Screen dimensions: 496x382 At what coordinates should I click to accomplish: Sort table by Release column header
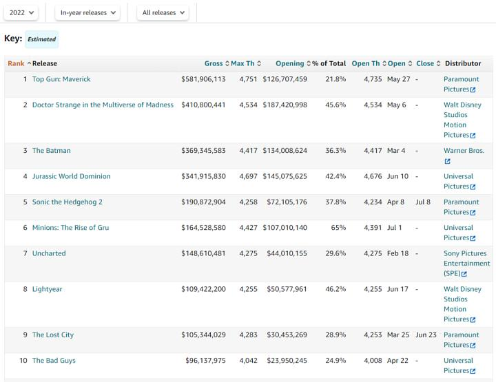click(45, 63)
